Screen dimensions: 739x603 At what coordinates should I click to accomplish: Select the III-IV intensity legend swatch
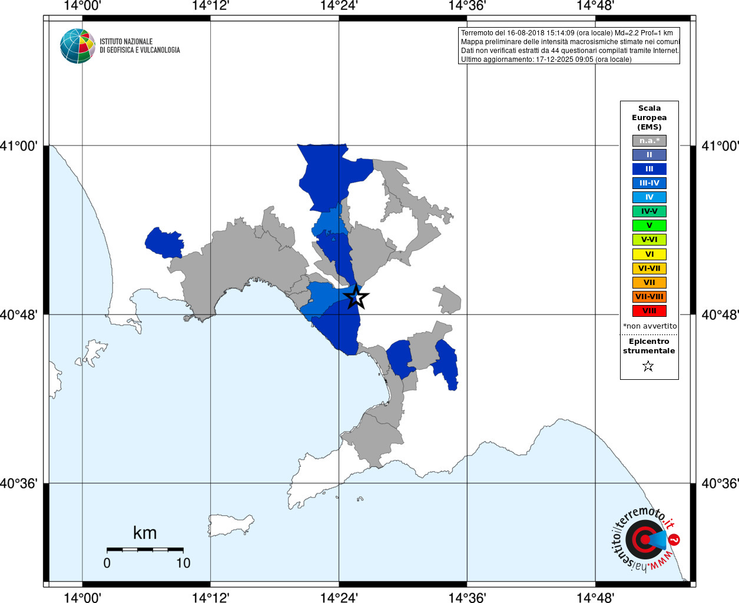click(x=649, y=183)
